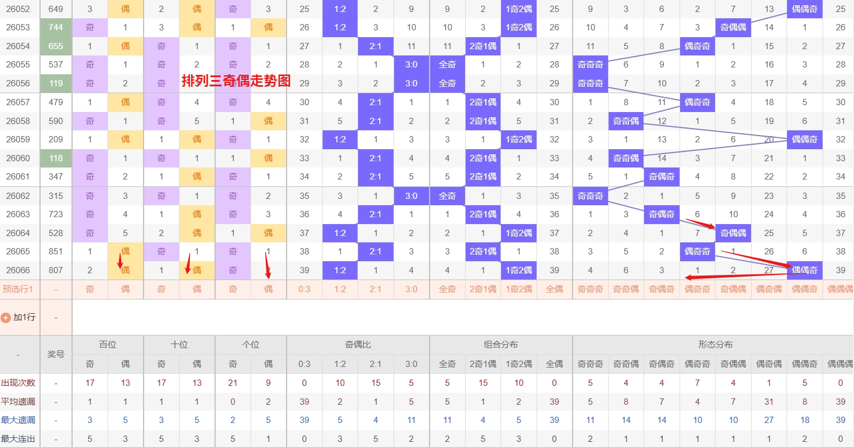854x447 pixels.
Task: Select 全奇 in the prediction row
Action: click(x=447, y=289)
